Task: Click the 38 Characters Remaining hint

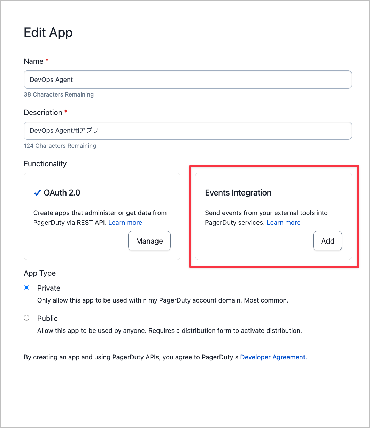Action: [59, 94]
